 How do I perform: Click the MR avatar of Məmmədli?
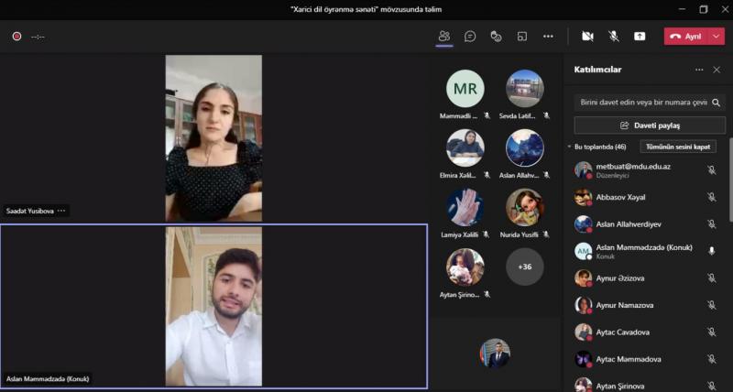pyautogui.click(x=465, y=89)
